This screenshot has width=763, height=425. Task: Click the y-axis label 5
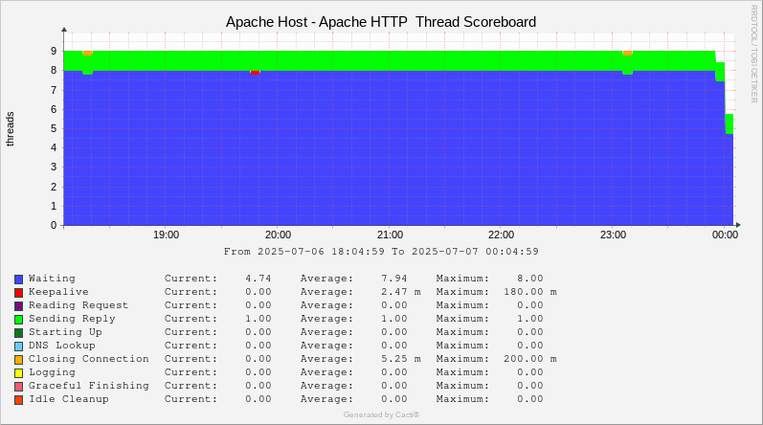[x=54, y=128]
